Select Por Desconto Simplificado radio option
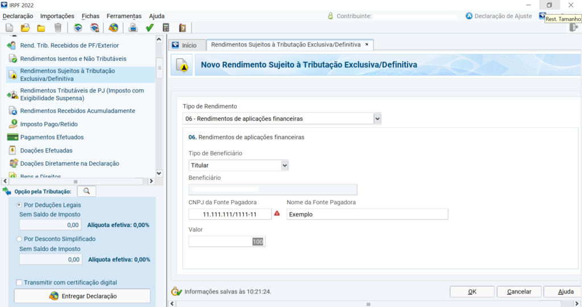 (19, 239)
